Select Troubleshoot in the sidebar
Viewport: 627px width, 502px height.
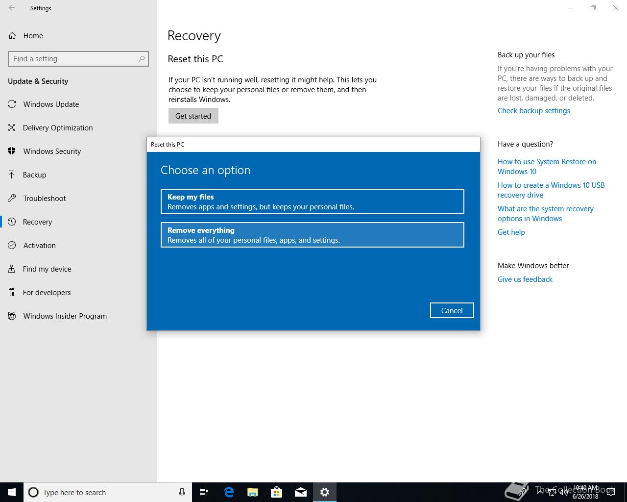pyautogui.click(x=78, y=198)
